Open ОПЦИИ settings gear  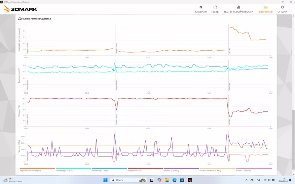click(x=282, y=9)
